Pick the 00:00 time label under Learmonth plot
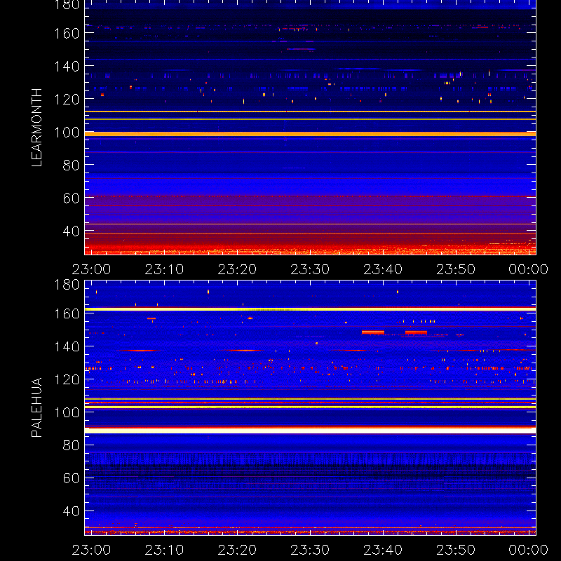561x561 pixels. point(529,269)
